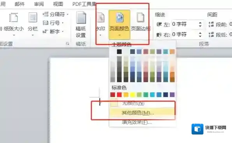Select 无颜色(N) no color option
The image size is (232, 143).
(142, 103)
